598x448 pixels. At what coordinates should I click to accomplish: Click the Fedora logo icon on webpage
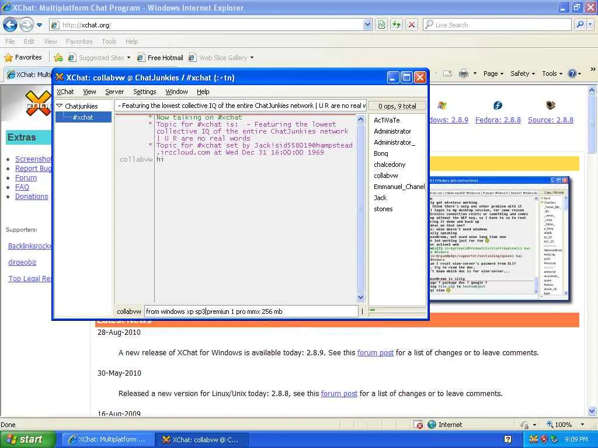click(498, 105)
